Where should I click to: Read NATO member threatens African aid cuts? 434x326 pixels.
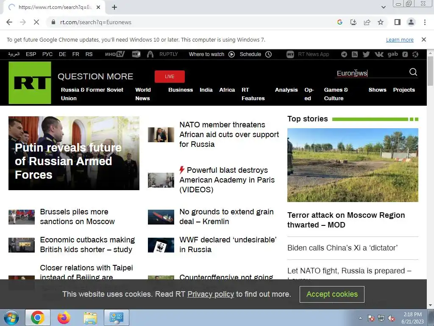pyautogui.click(x=229, y=135)
